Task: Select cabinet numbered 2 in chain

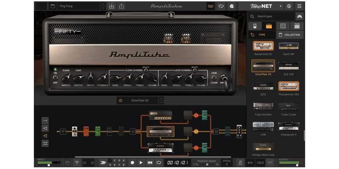Action: 188,148
